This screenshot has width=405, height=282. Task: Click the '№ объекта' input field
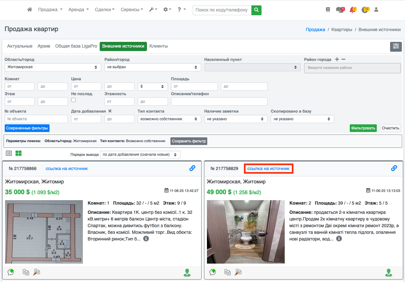pos(36,119)
